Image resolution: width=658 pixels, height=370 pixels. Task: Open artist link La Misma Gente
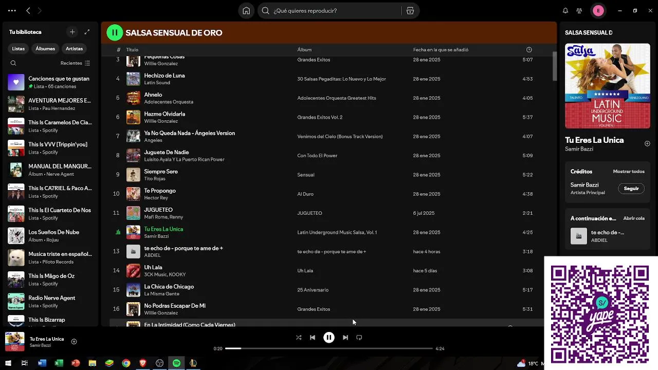161,293
